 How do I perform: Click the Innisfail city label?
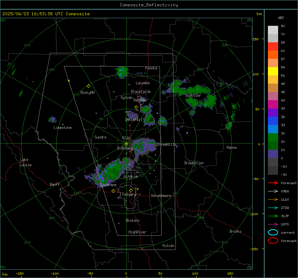click(x=133, y=120)
